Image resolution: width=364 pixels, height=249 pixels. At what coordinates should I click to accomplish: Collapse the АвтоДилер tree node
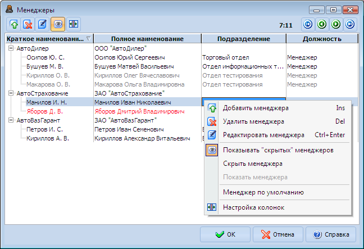pyautogui.click(x=11, y=48)
